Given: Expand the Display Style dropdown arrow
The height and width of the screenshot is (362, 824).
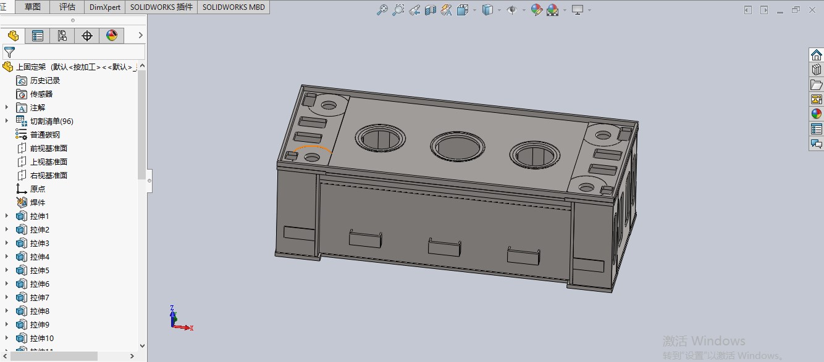Looking at the screenshot, I should click(499, 9).
